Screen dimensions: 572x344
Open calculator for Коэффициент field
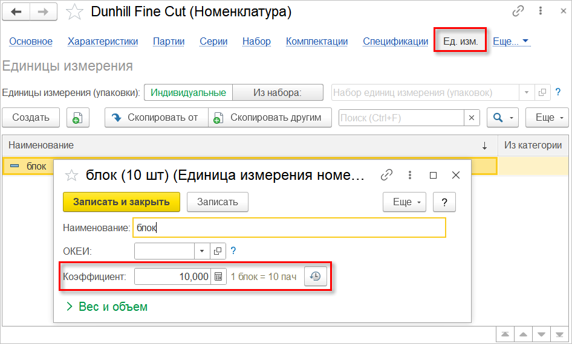[218, 276]
